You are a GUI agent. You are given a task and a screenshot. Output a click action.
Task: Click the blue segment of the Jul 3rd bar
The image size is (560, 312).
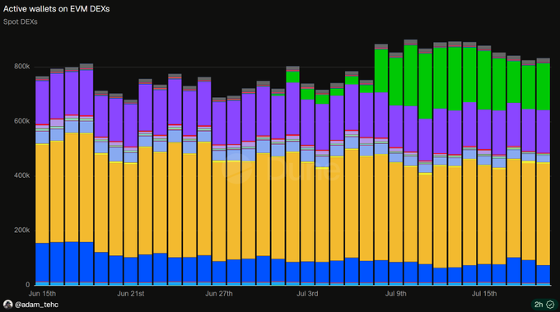coord(307,272)
